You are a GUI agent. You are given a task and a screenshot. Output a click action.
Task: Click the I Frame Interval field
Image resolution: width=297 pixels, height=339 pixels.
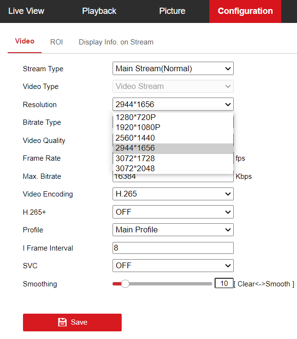click(173, 248)
